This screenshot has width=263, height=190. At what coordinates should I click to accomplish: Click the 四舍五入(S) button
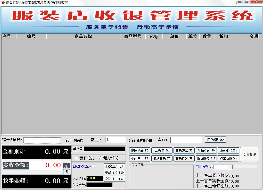(x=114, y=166)
